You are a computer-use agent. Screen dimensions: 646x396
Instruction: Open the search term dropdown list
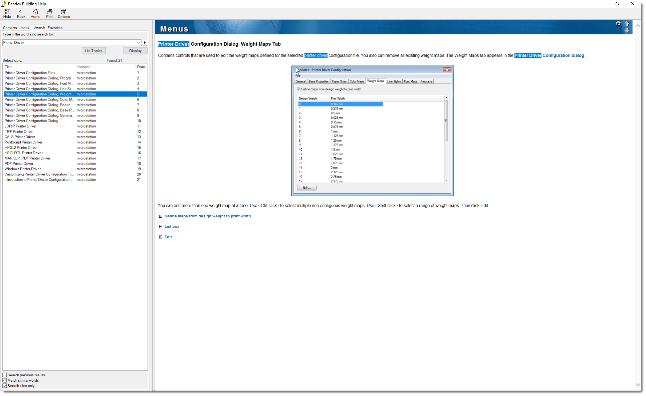coord(138,43)
